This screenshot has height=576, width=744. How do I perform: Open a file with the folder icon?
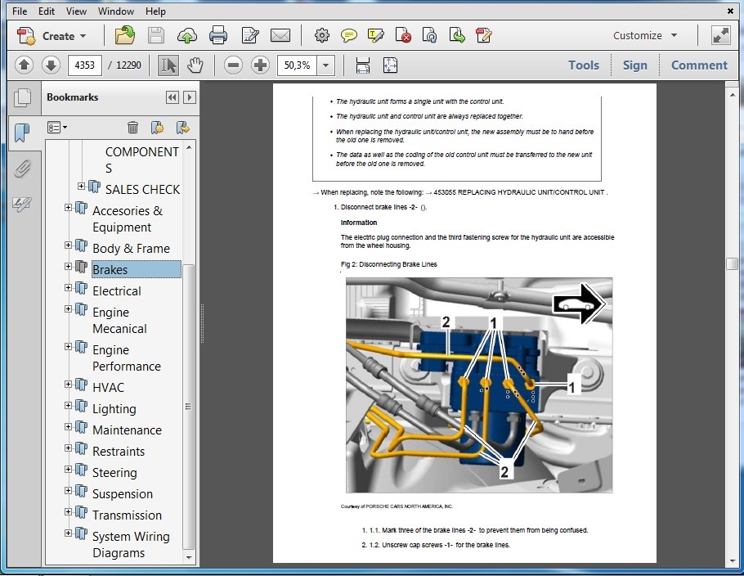125,35
